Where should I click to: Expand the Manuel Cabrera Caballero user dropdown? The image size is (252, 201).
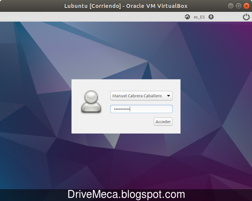pyautogui.click(x=141, y=96)
